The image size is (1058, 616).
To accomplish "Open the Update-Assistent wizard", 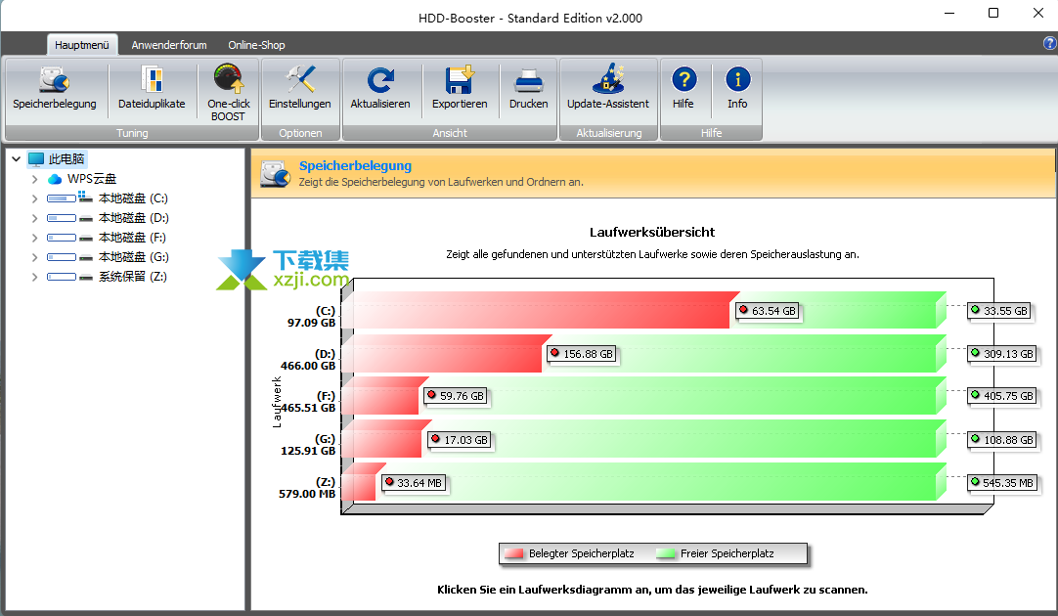I will pos(608,89).
